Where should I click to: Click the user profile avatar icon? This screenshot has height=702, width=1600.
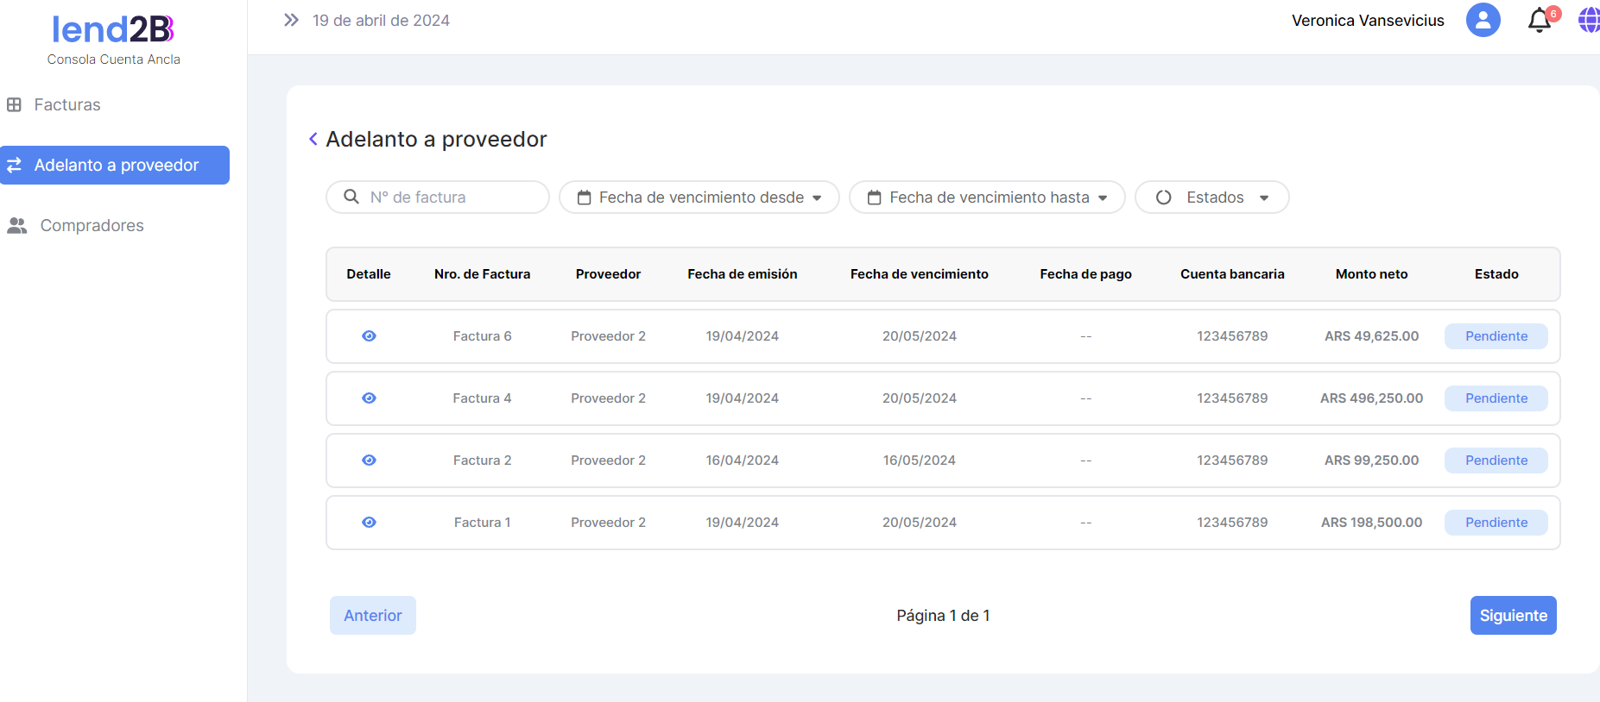(1483, 20)
